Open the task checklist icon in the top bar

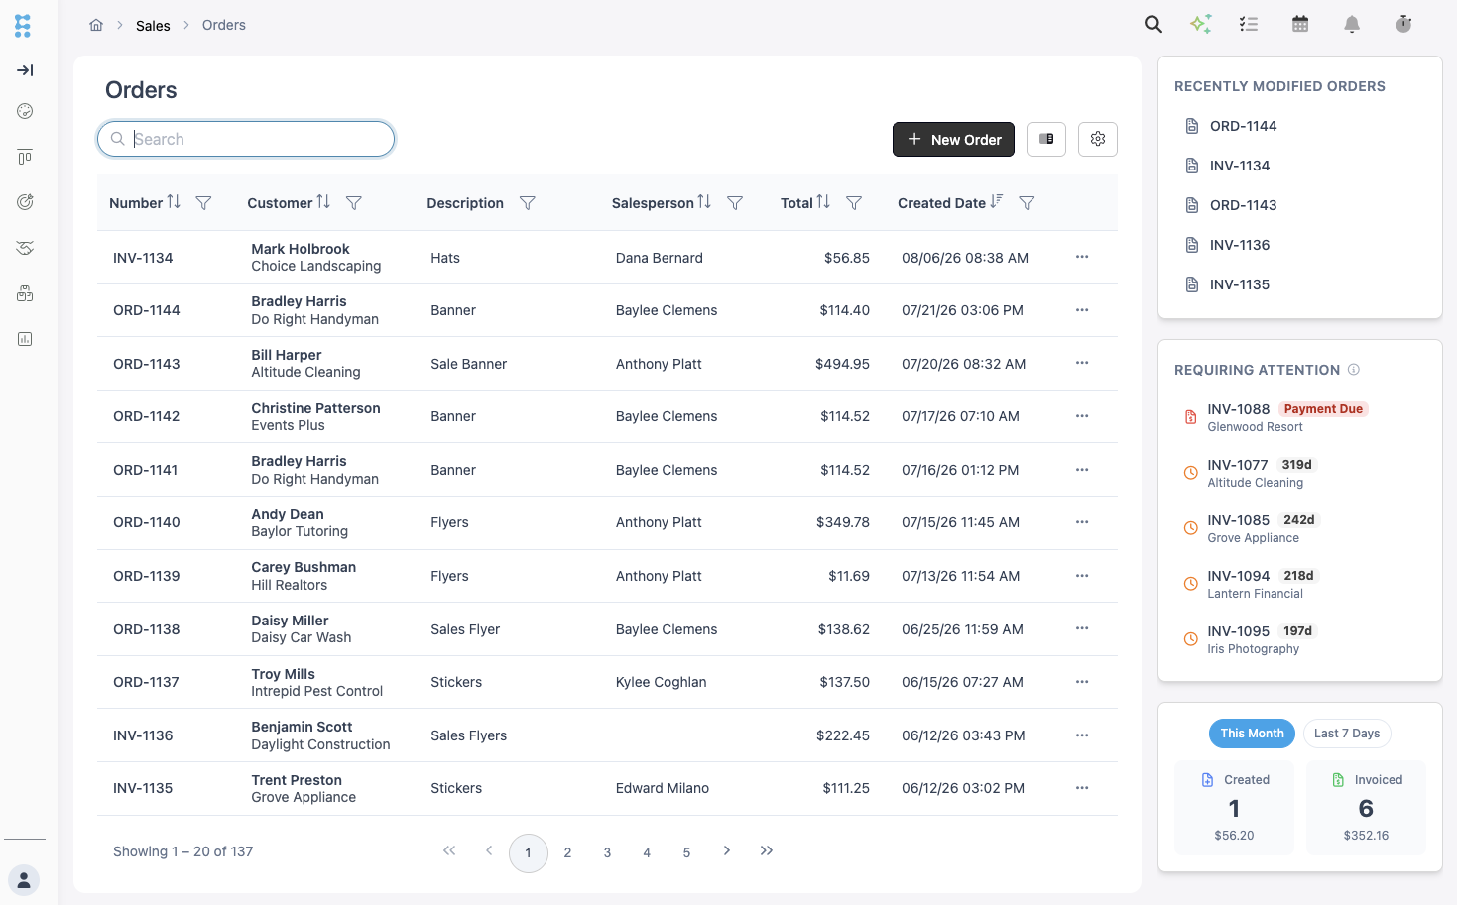coord(1249,24)
